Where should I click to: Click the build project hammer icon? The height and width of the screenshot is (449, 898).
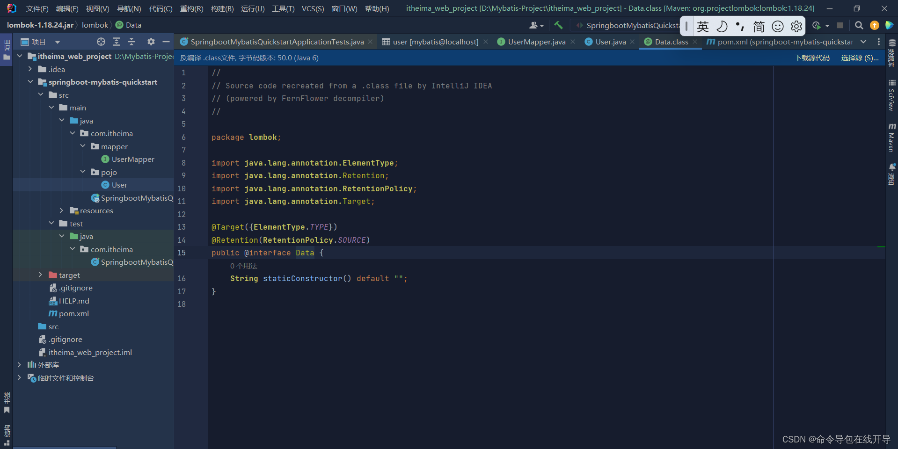click(558, 25)
